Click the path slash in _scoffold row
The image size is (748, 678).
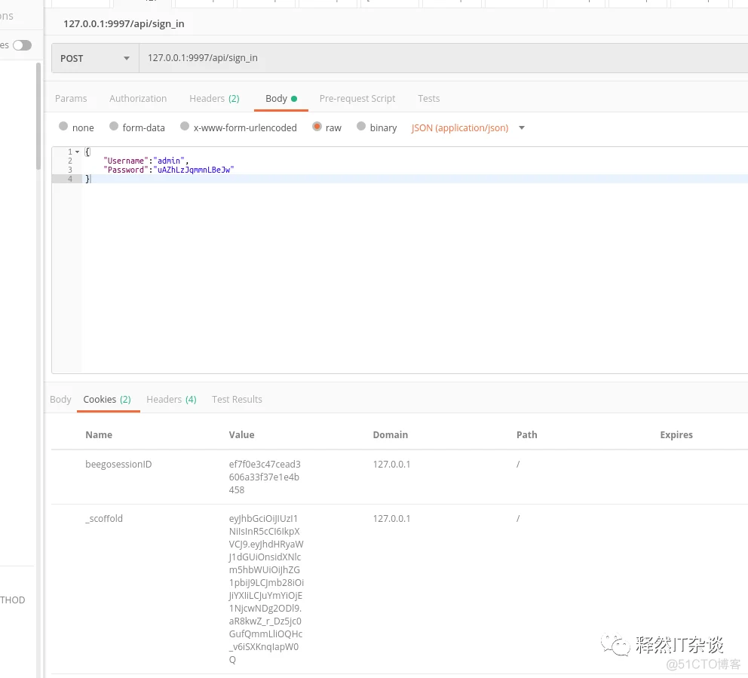(518, 519)
